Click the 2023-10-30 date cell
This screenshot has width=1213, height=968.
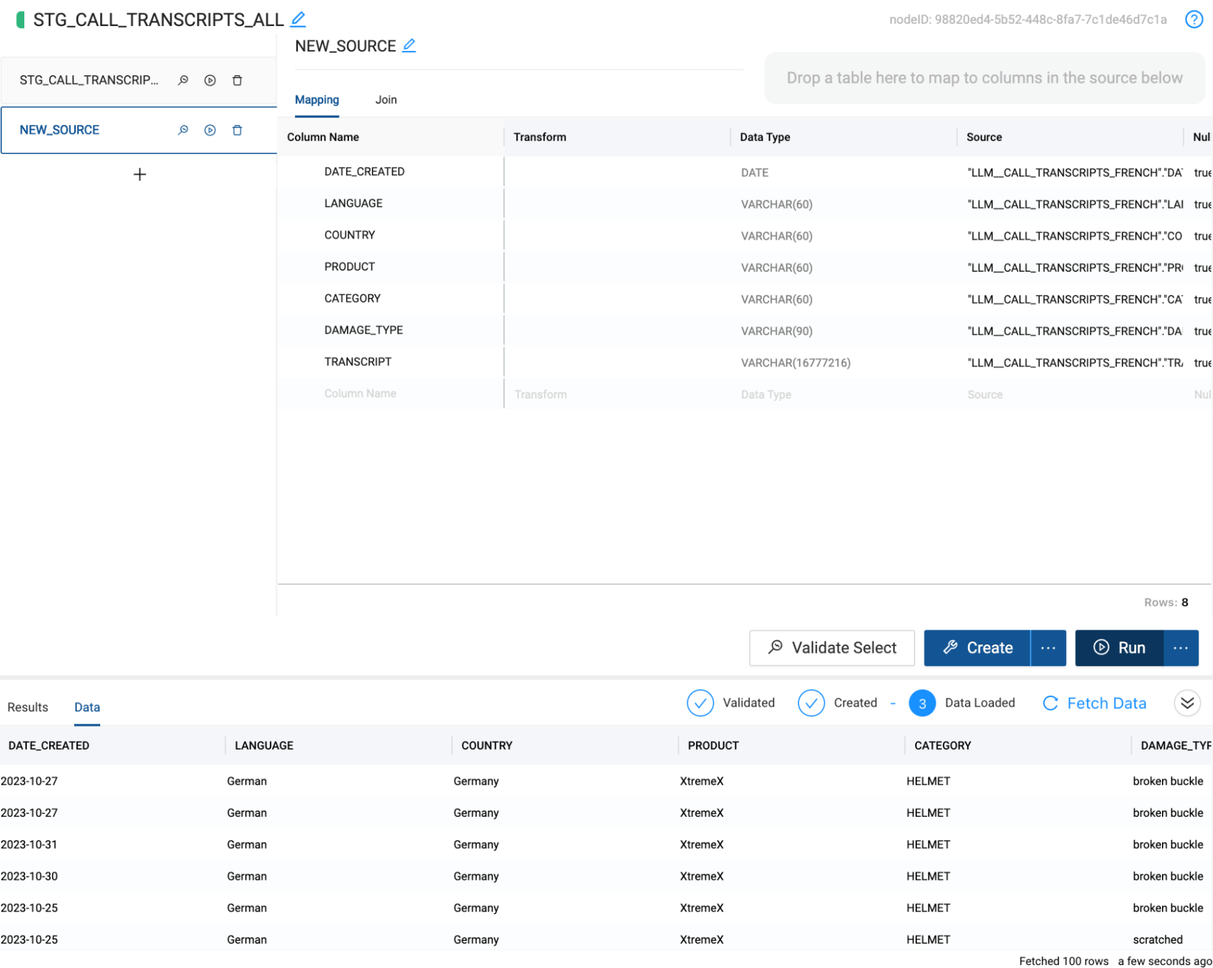[29, 876]
